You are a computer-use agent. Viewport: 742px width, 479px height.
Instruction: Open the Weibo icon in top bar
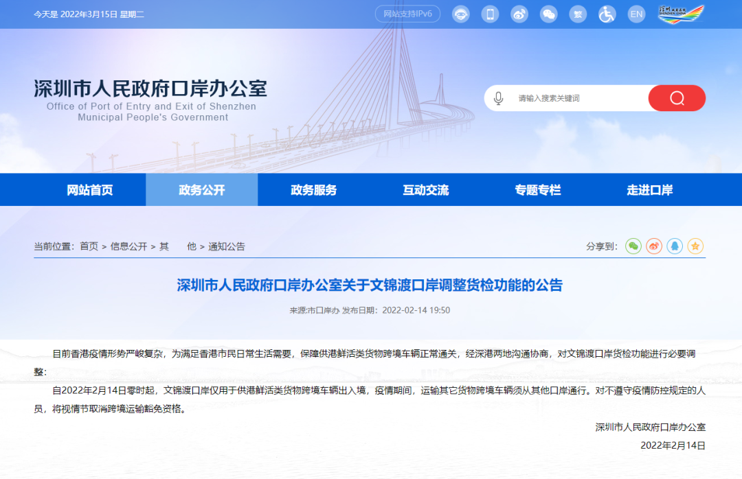click(x=519, y=14)
